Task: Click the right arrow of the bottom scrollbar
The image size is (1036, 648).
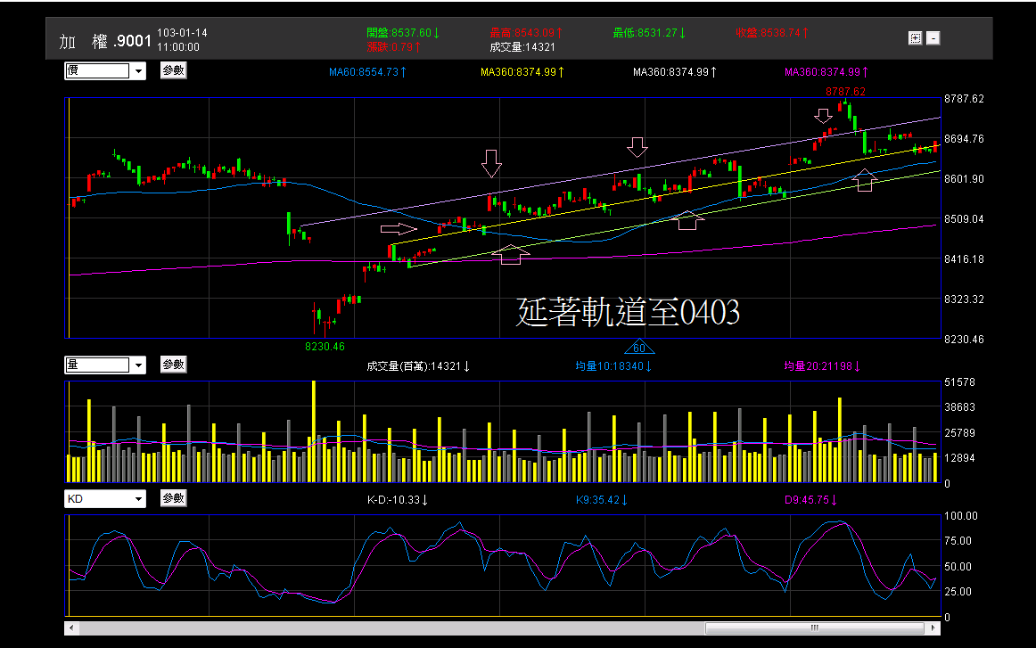Action: (932, 628)
